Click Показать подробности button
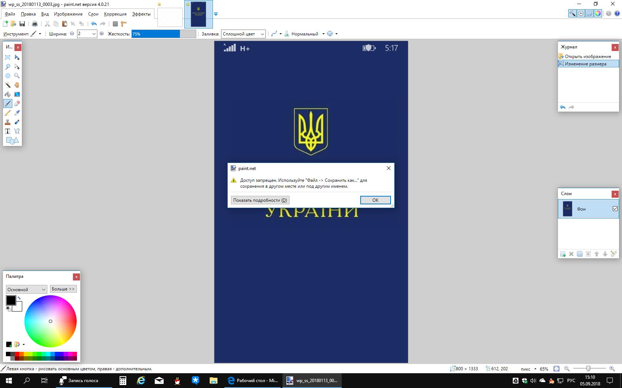This screenshot has width=622, height=388. point(260,200)
